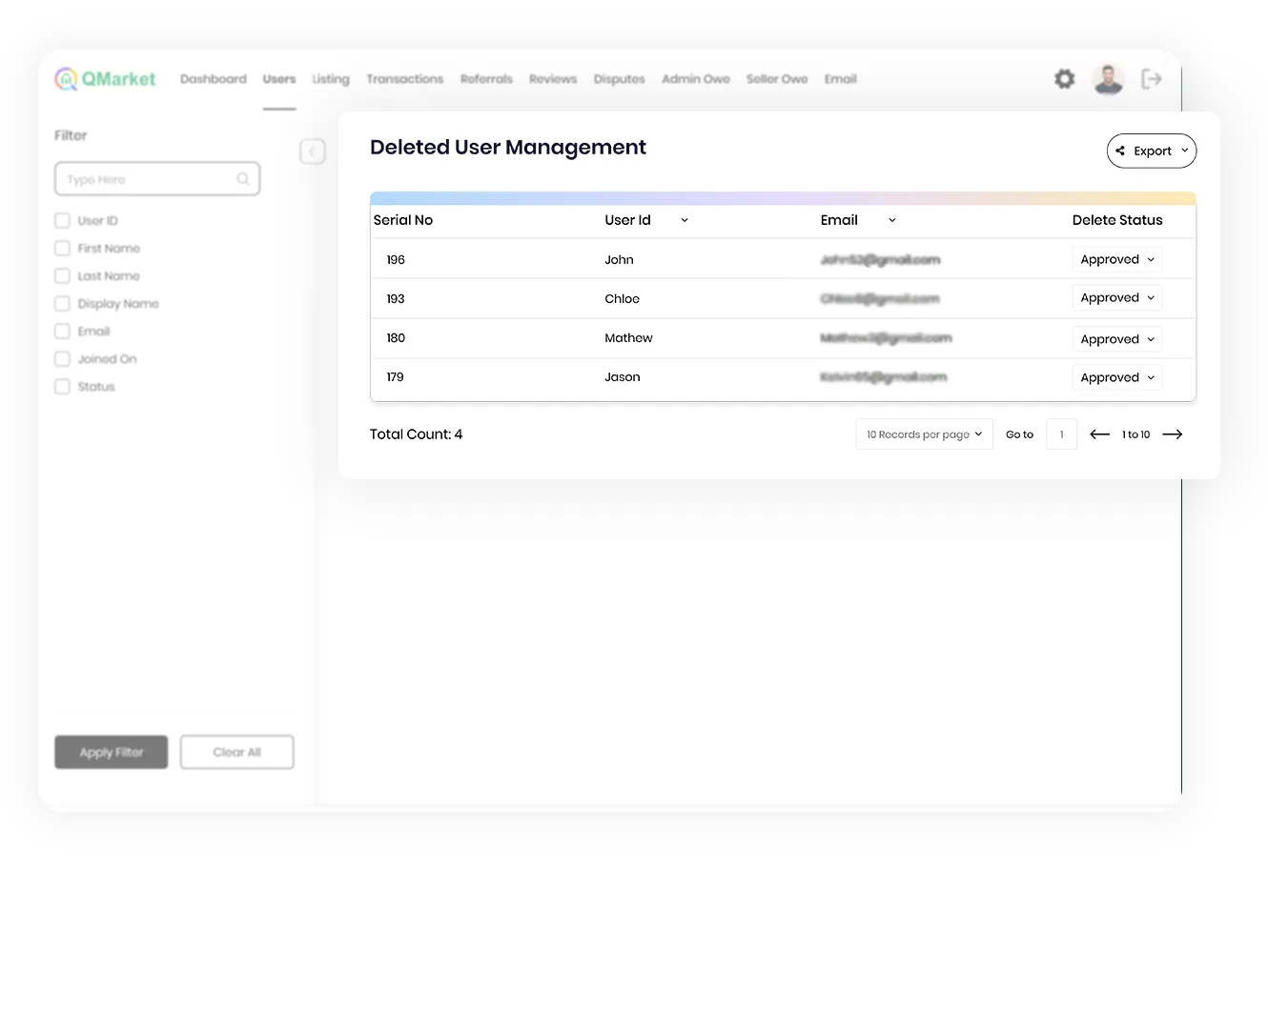Collapse the filter sidebar with arrow

pyautogui.click(x=312, y=151)
